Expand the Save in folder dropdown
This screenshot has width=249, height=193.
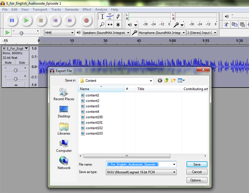(x=151, y=81)
